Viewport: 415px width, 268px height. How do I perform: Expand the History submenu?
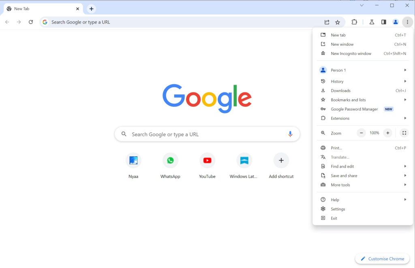336,81
